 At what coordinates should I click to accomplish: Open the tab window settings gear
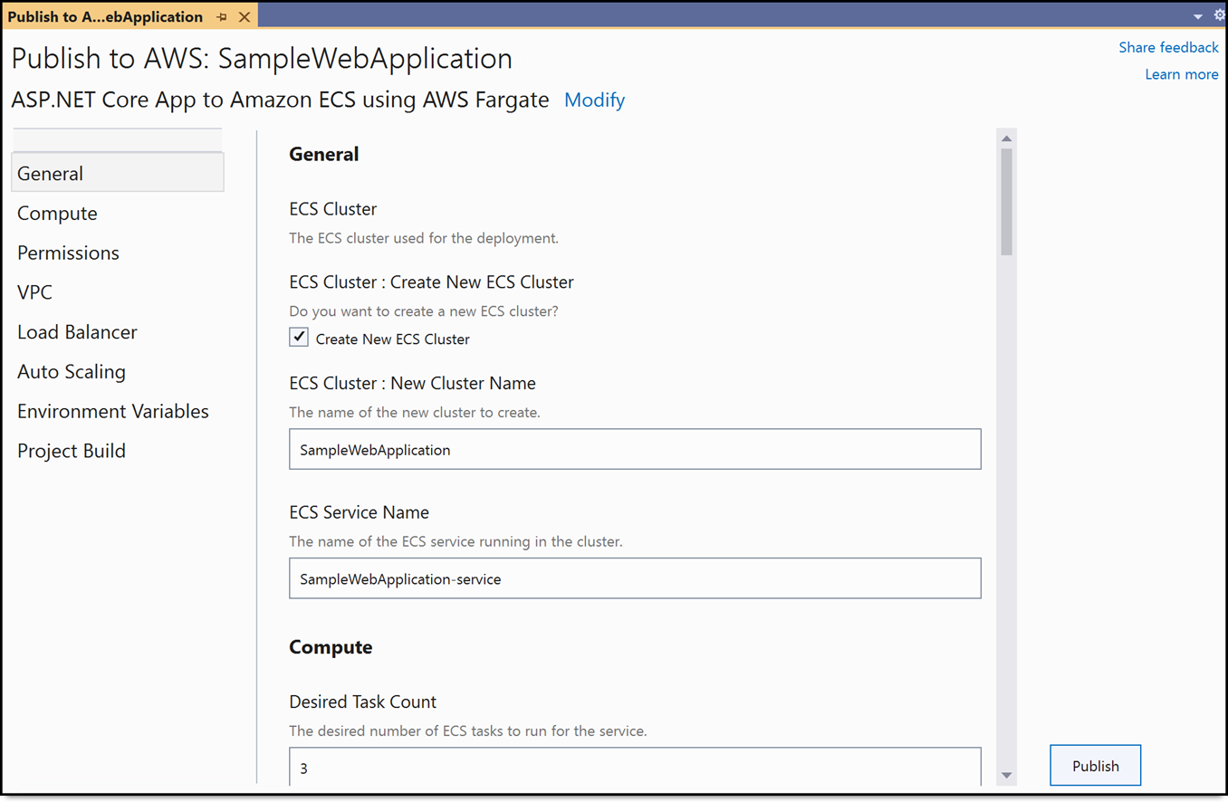[1219, 15]
